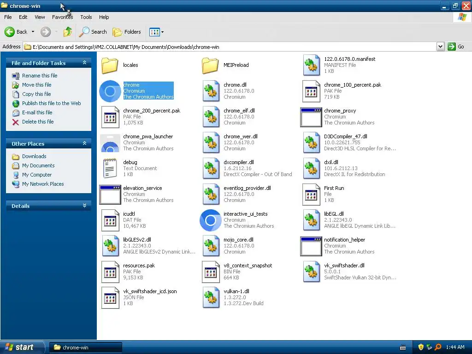This screenshot has height=354, width=472.
Task: Select the mojo_core.dll icon
Action: [211, 246]
